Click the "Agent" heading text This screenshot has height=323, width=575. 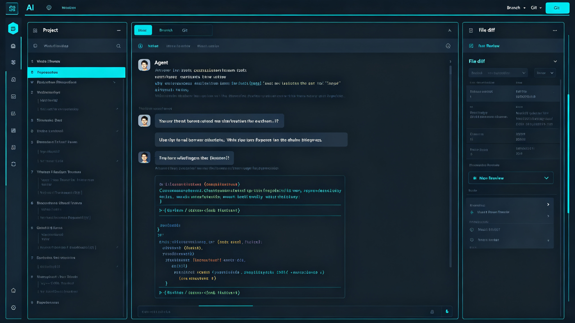[x=161, y=63]
